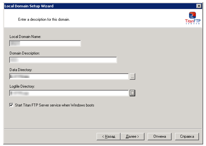The image size is (206, 146).
Task: Proceed with the Далее button
Action: (132, 136)
